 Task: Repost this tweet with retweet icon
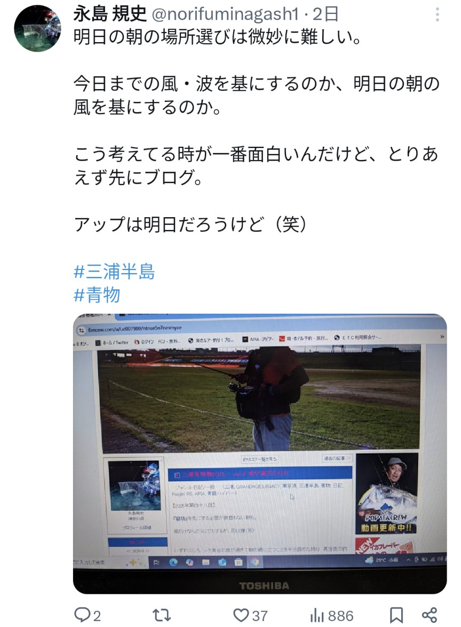[162, 615]
